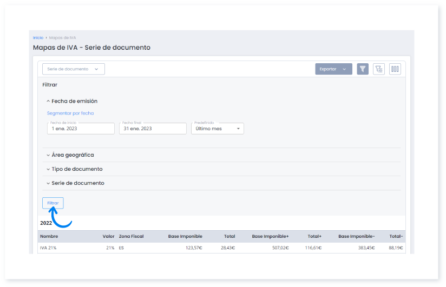446x287 pixels.
Task: Open the Serie de documento selector
Action: 74,69
